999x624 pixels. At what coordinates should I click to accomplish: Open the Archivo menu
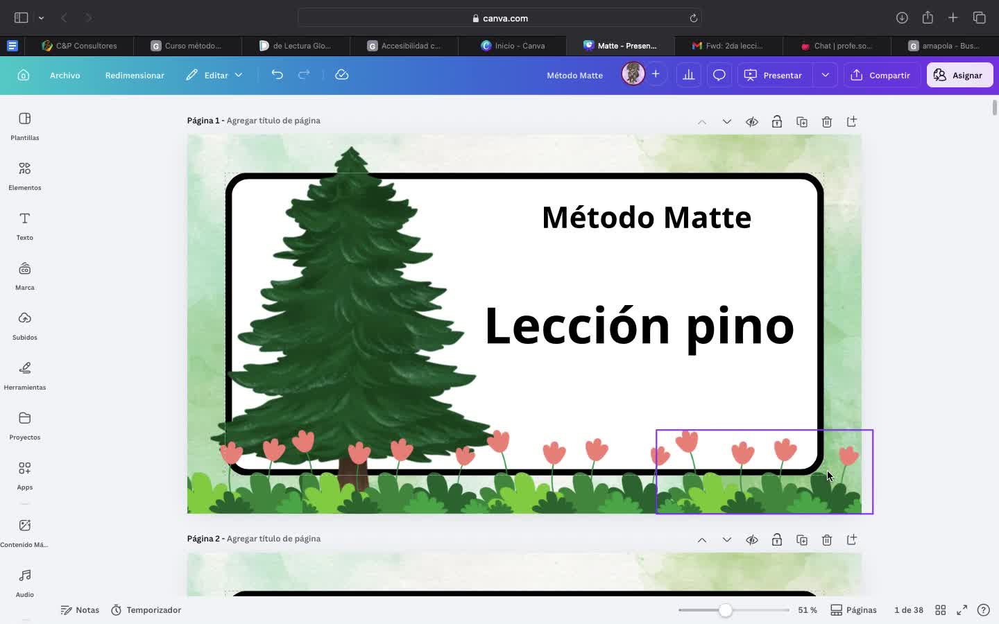pyautogui.click(x=65, y=75)
